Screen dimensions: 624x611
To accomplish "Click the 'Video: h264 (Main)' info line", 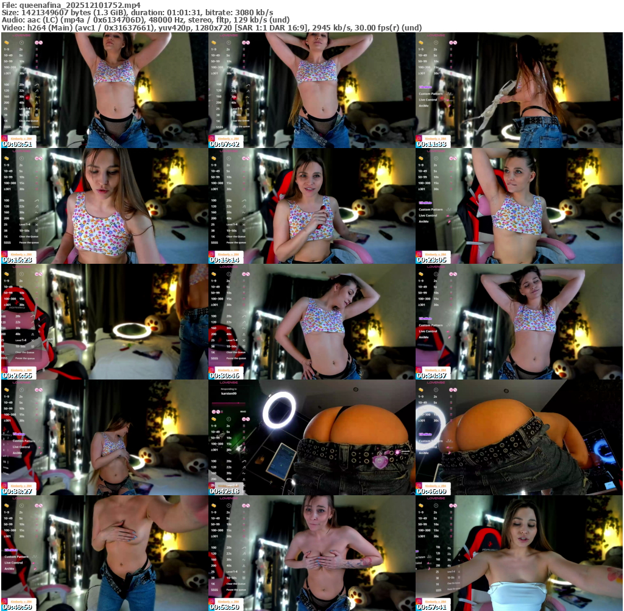I will pos(211,27).
